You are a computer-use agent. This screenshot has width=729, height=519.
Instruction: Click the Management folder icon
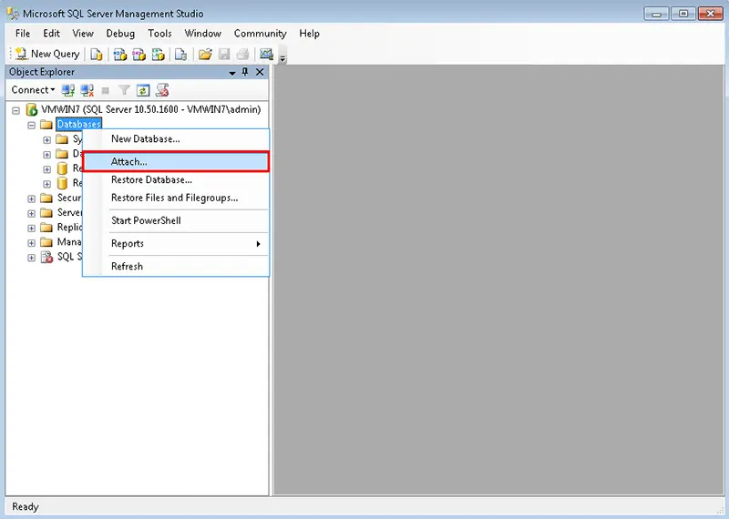pyautogui.click(x=46, y=242)
